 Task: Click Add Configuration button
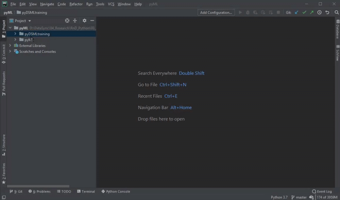coord(216,12)
